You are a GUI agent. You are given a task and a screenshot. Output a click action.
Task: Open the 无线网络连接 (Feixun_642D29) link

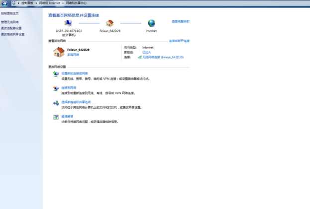tap(163, 57)
